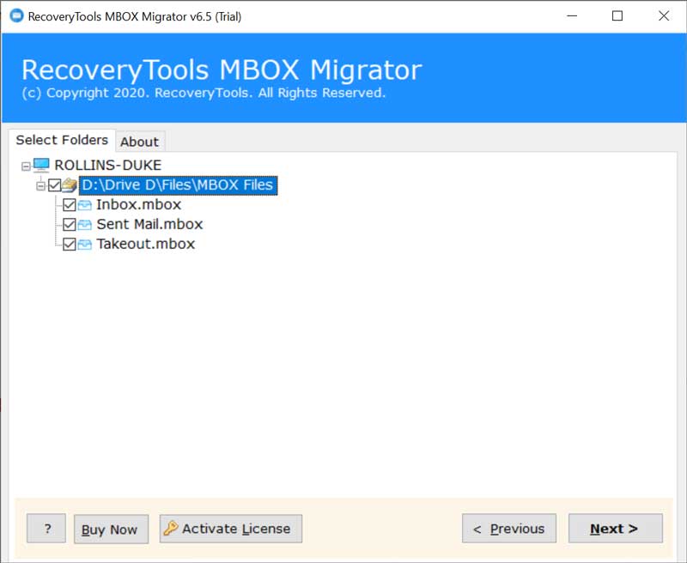This screenshot has width=687, height=563.
Task: Switch to the Select Folders tab
Action: tap(62, 140)
